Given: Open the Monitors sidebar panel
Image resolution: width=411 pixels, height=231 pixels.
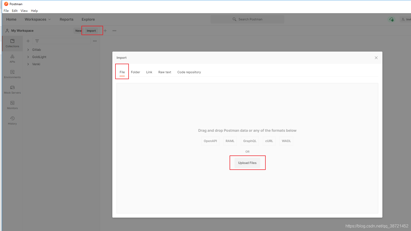Looking at the screenshot, I should click(12, 105).
